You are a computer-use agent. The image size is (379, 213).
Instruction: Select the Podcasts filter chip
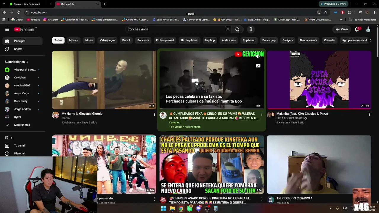point(143,40)
